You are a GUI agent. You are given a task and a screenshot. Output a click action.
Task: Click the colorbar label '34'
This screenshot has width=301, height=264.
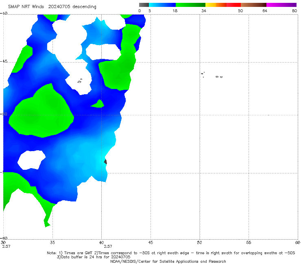tap(204, 11)
